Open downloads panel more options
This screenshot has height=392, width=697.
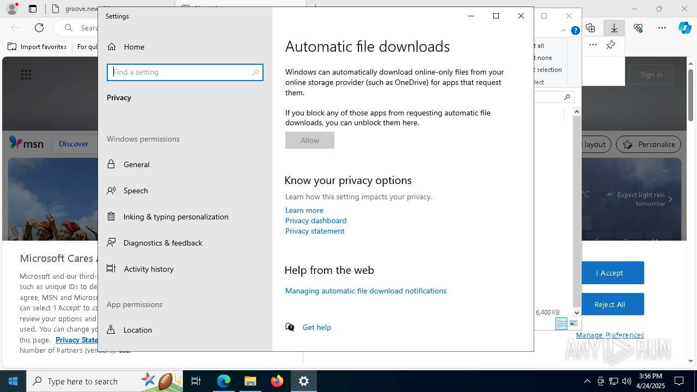tap(593, 45)
